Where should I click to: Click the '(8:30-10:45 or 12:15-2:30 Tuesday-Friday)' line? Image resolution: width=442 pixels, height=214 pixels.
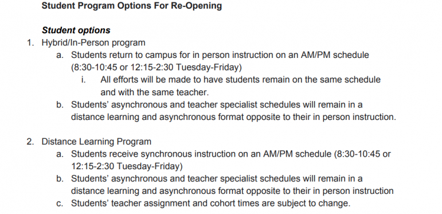[x=157, y=67]
